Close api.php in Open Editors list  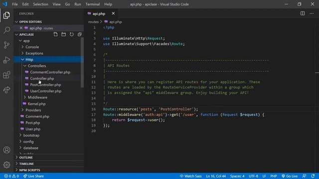(x=21, y=28)
